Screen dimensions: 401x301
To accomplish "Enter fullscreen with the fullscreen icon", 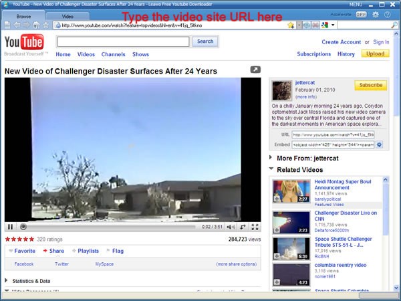I will [255, 227].
